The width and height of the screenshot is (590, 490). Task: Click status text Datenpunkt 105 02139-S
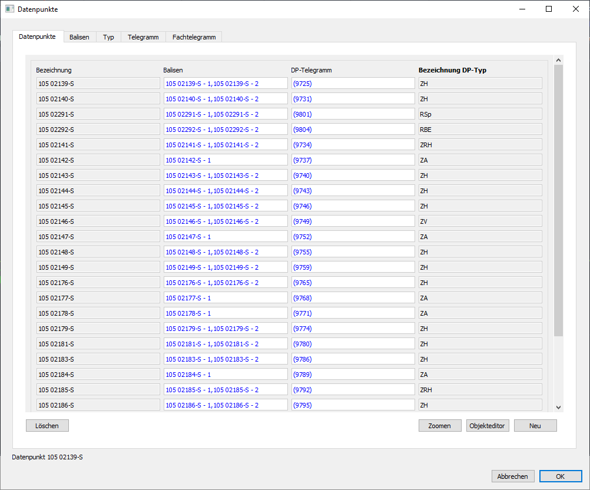(x=48, y=457)
